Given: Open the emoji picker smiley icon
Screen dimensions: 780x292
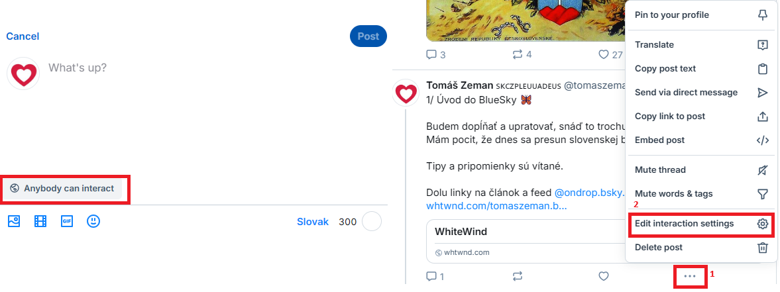Looking at the screenshot, I should click(93, 222).
